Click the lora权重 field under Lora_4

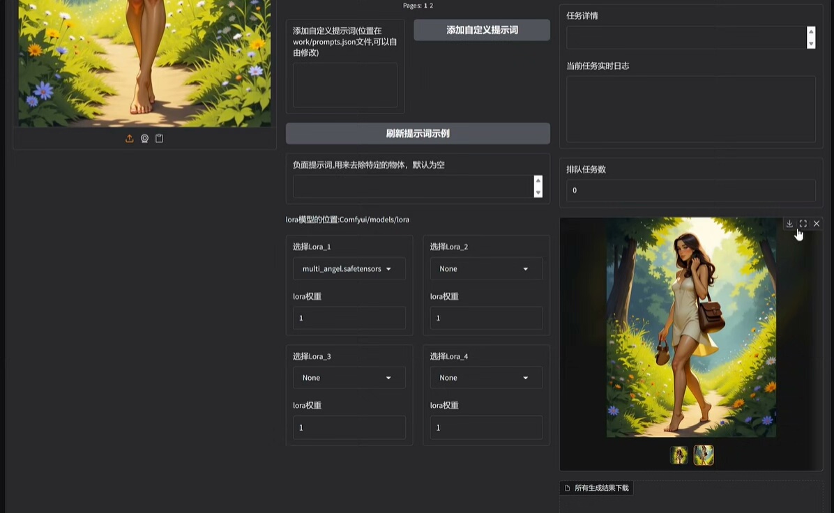point(486,427)
